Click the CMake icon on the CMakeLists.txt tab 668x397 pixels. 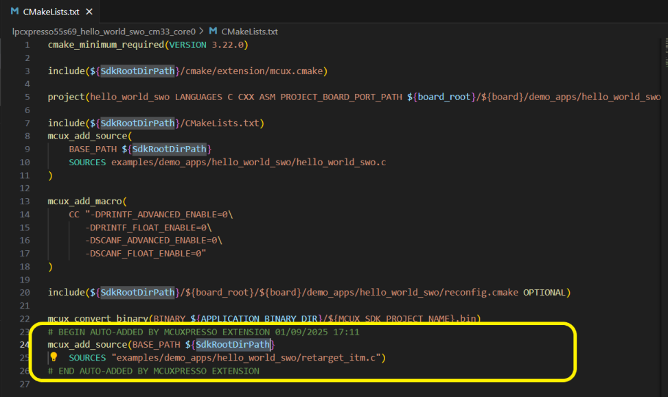tap(15, 11)
